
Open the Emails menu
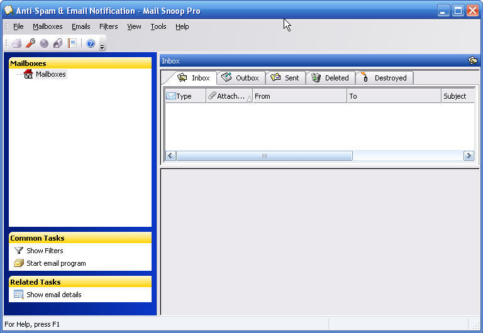(81, 26)
